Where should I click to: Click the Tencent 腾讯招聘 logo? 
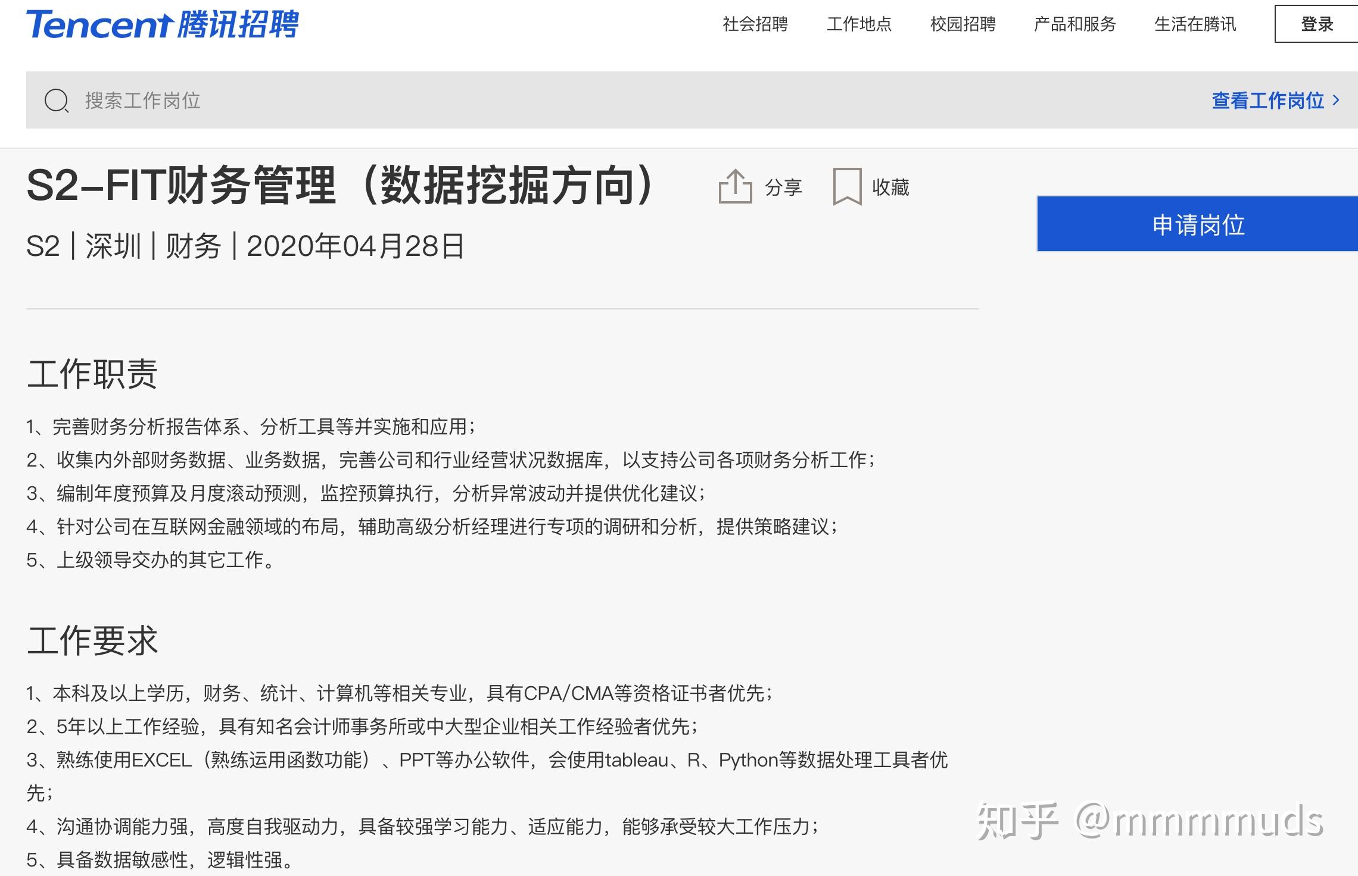[x=162, y=25]
